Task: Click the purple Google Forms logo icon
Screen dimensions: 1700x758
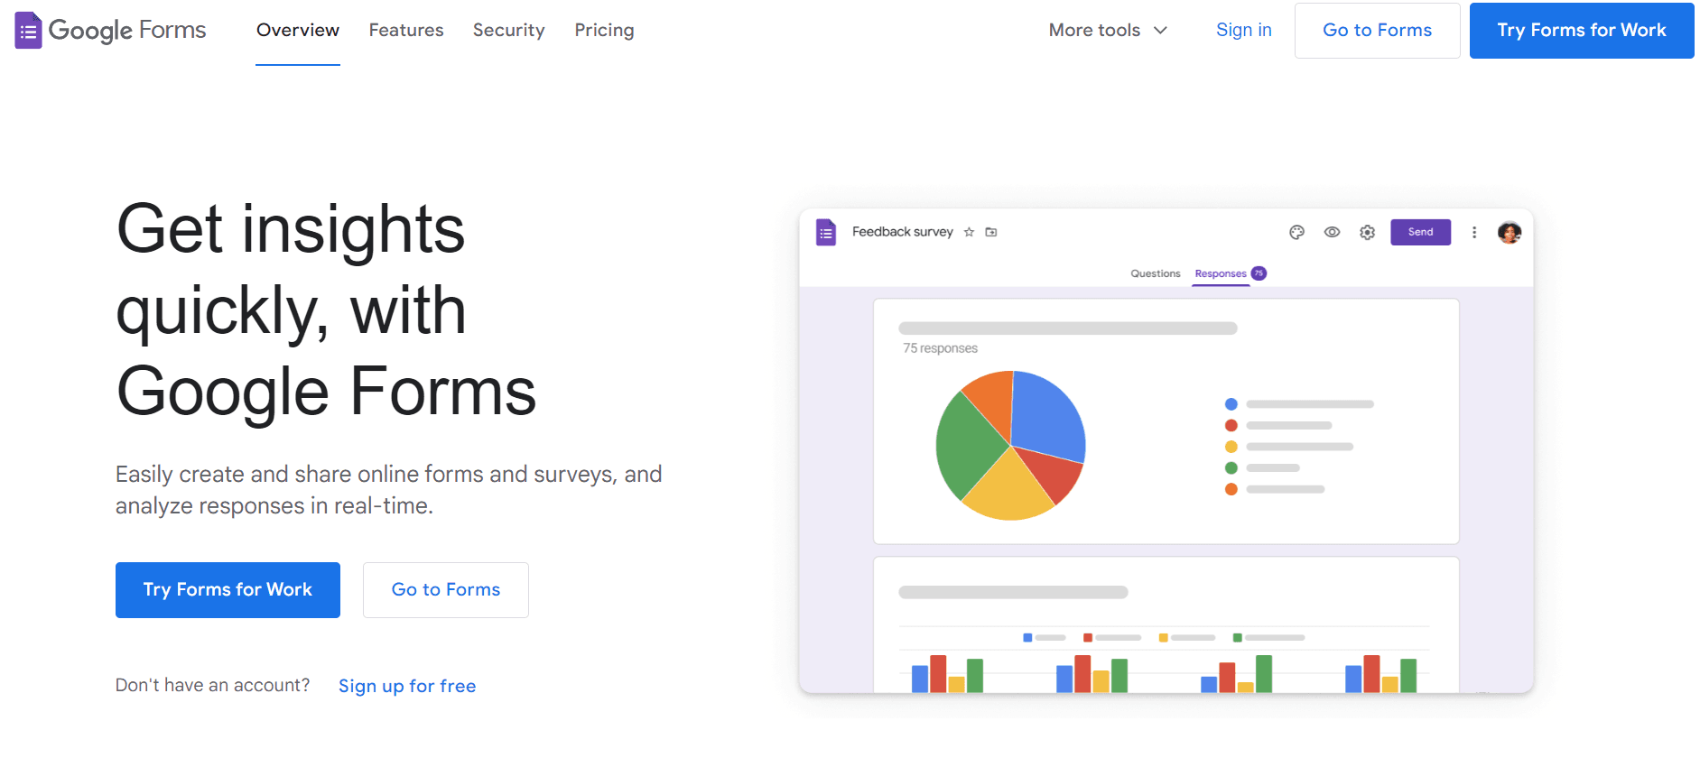Action: click(x=28, y=31)
